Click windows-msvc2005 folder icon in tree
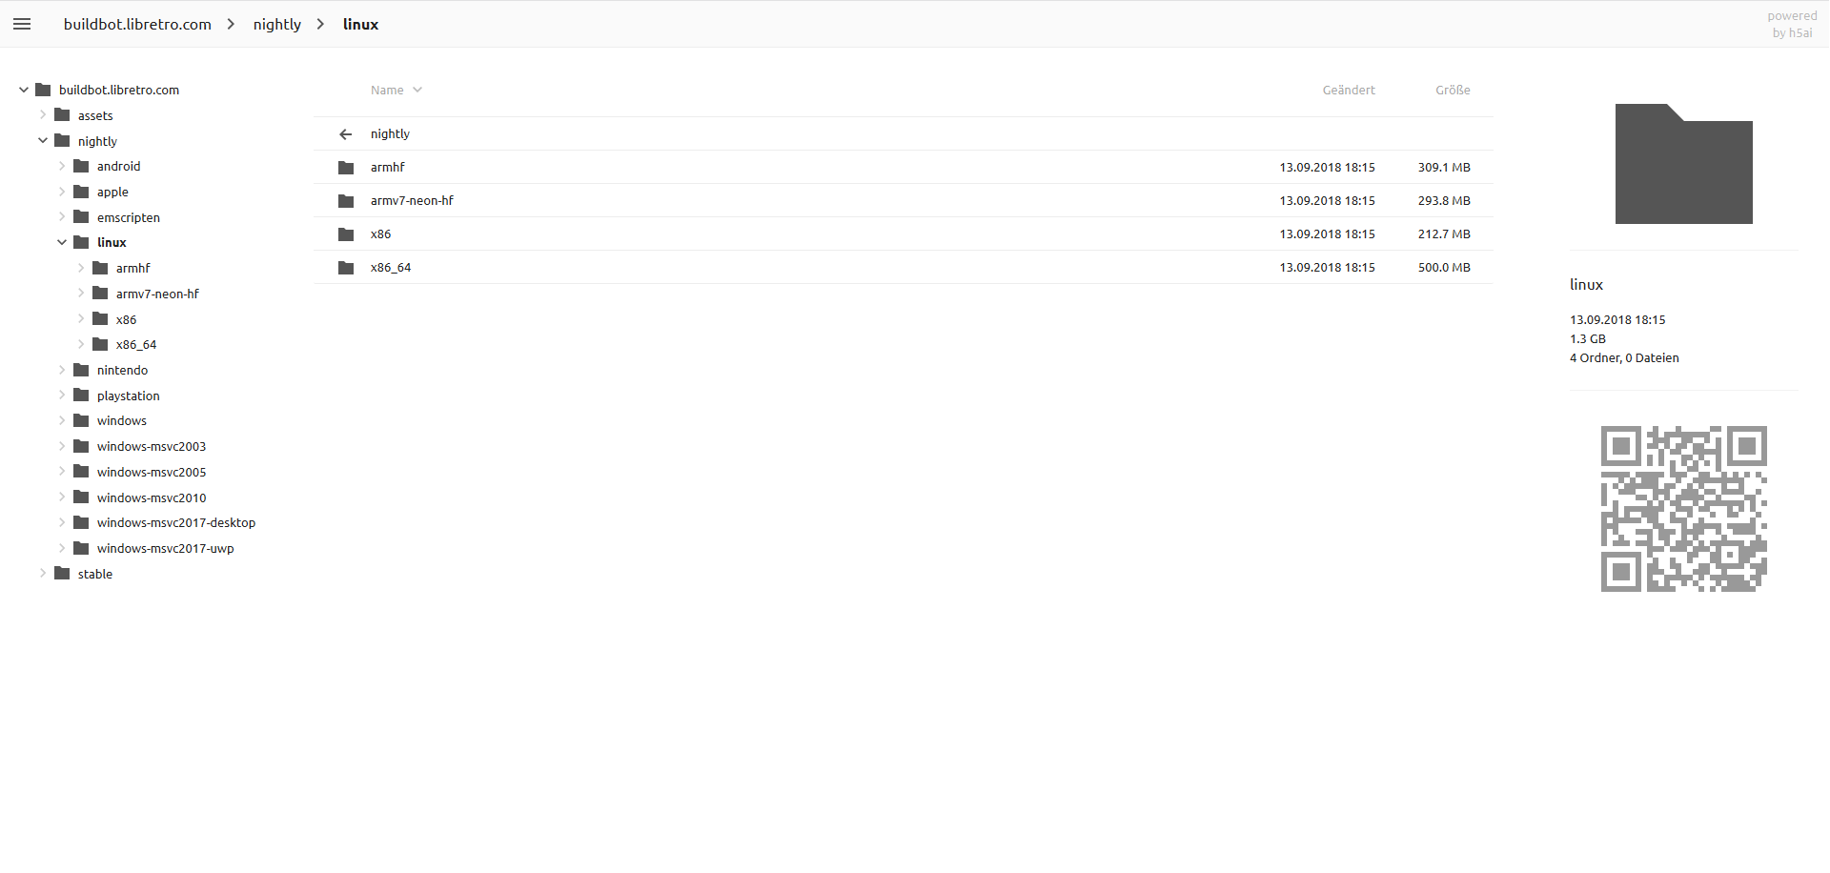The height and width of the screenshot is (873, 1830). click(x=81, y=471)
